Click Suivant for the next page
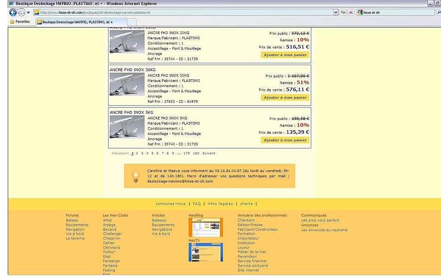The image size is (441, 276). click(209, 153)
